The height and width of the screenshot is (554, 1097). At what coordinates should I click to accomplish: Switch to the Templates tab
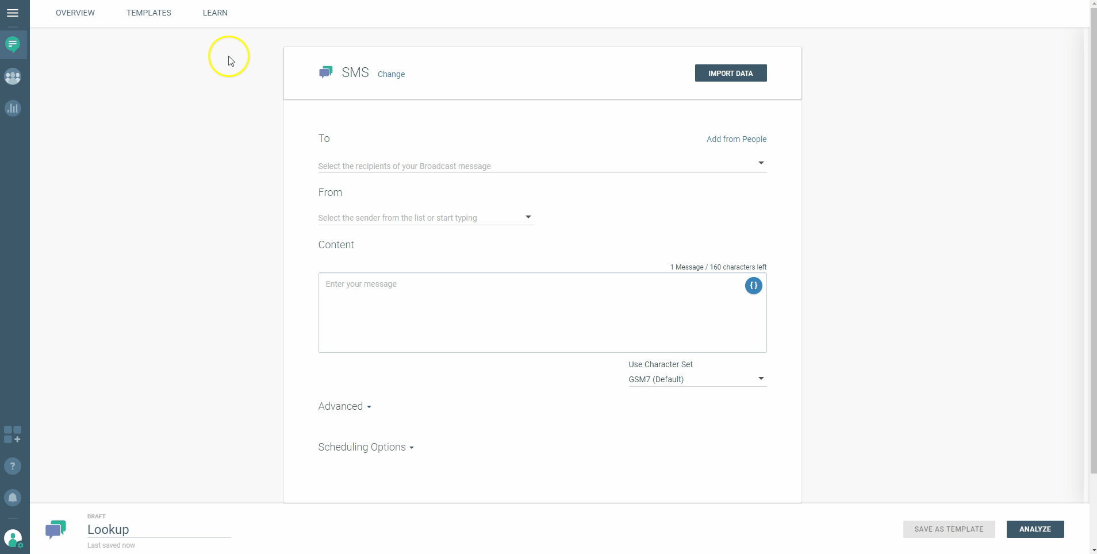tap(149, 13)
